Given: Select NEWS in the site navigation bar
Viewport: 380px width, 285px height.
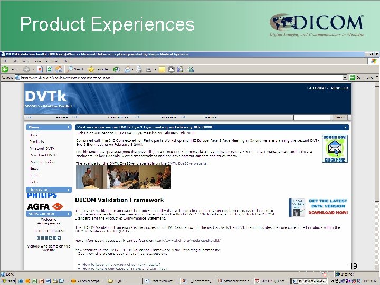Looking at the screenshot, I should (211, 117).
